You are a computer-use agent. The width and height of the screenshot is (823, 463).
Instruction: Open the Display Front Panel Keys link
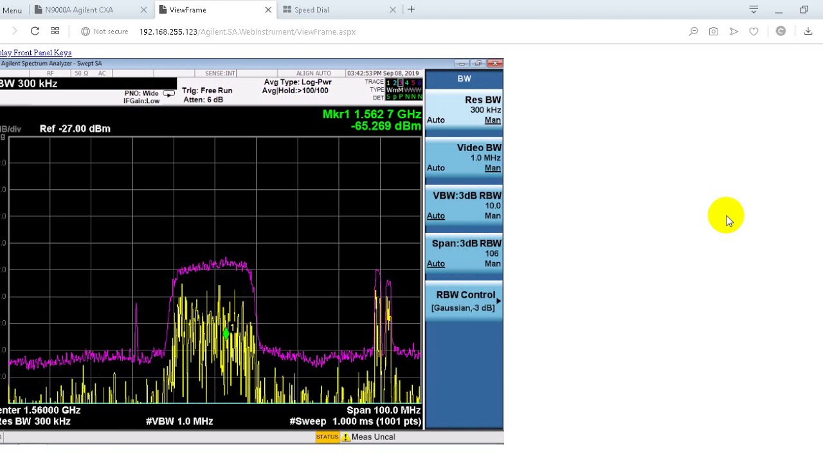tap(35, 53)
